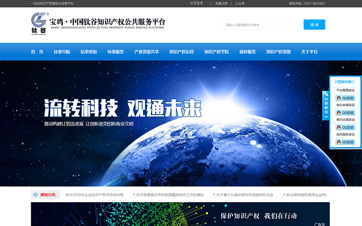Click the 商标申请咨询 label
The image size is (362, 226).
(x=345, y=120)
